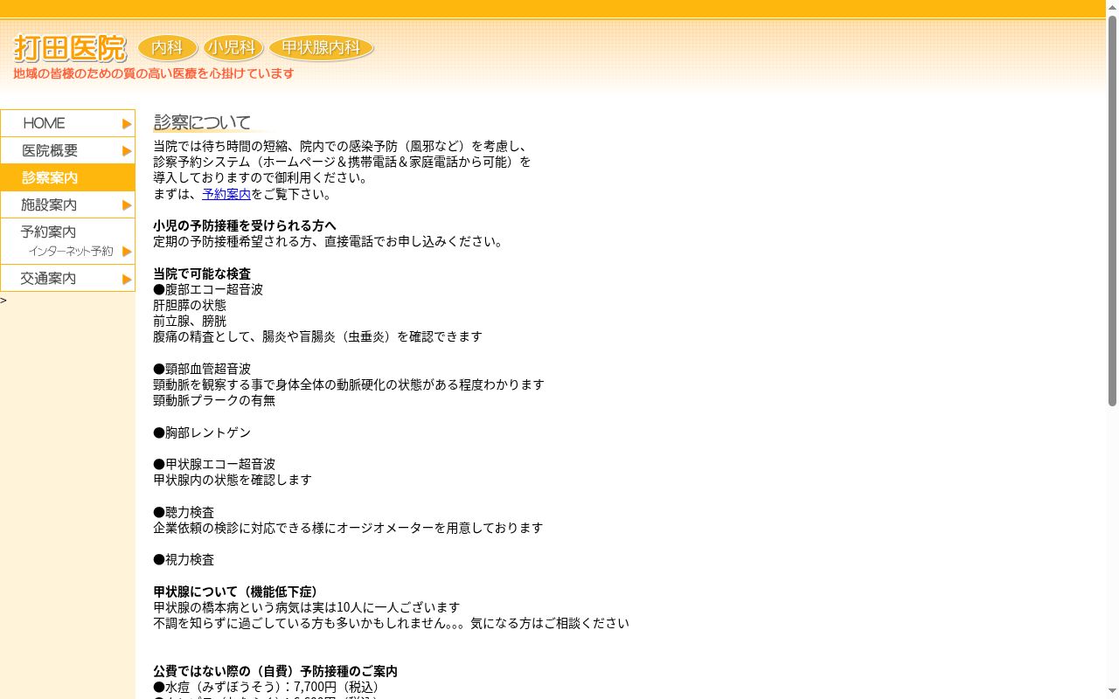Click the ●視力検査 line
Screen dimensions: 1119x699
pyautogui.click(x=184, y=559)
